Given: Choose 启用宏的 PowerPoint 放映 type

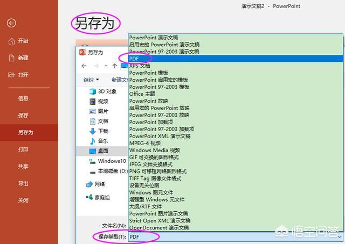Looking at the screenshot, I should pyautogui.click(x=236, y=108).
